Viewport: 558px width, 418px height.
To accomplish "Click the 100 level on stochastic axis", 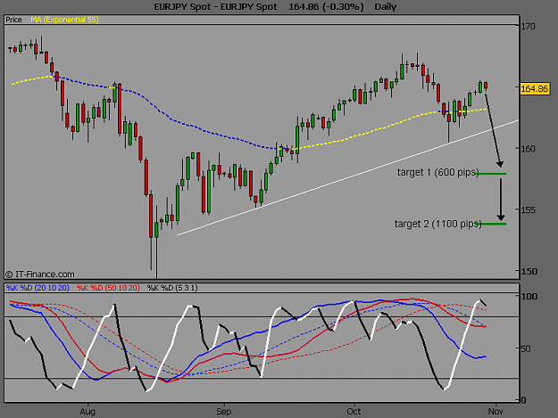I will click(529, 296).
